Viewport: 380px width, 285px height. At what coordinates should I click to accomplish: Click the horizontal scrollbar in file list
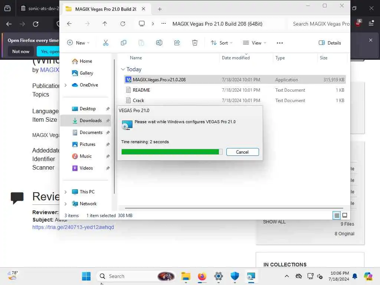tap(234, 208)
